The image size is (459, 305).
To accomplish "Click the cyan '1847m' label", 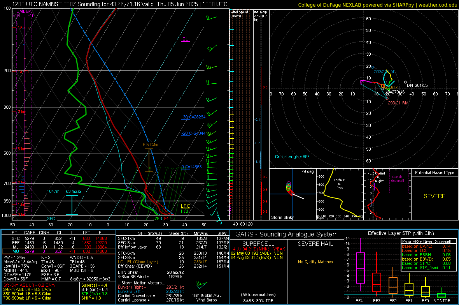I will pyautogui.click(x=53, y=191).
